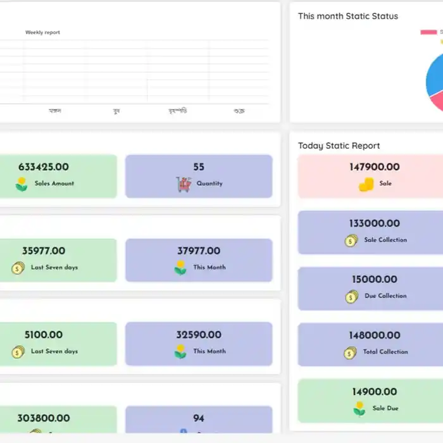Click coin icon beside 35977.00 Last Seven days
Viewport: 443px width, 443px height.
click(x=18, y=268)
